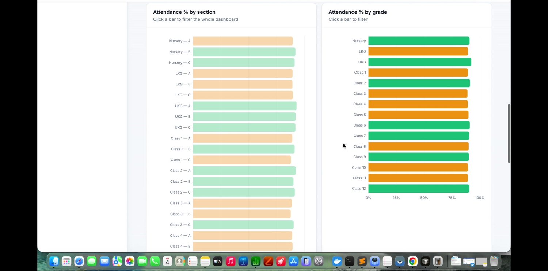
Task: Click the Class 11 grade bar
Action: [x=418, y=178]
